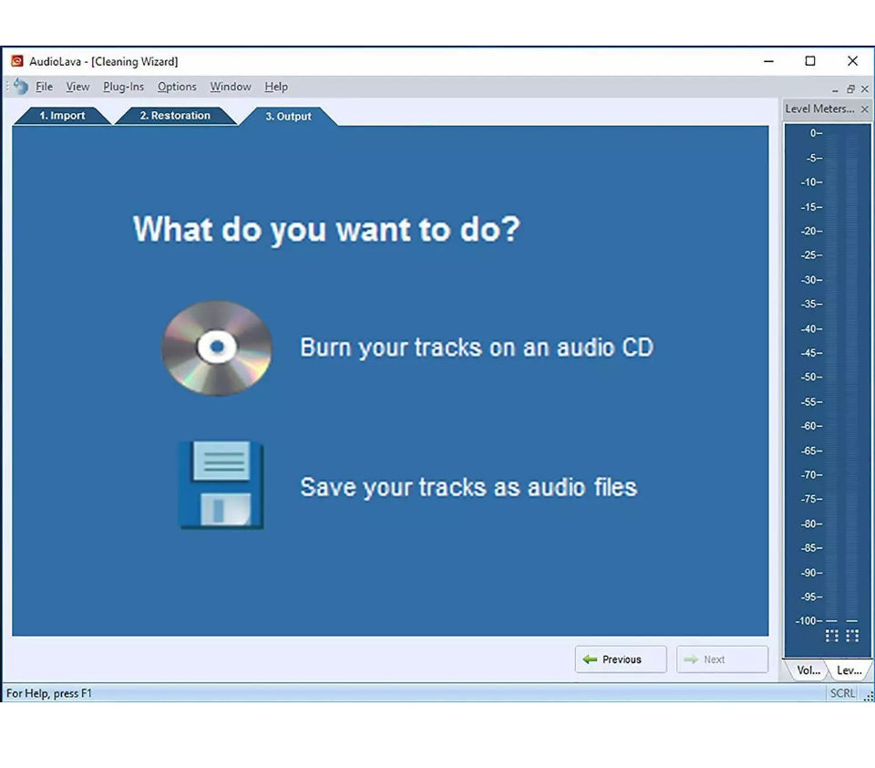This screenshot has height=768, width=875.
Task: Switch to the 1. Import tab
Action: 62,116
